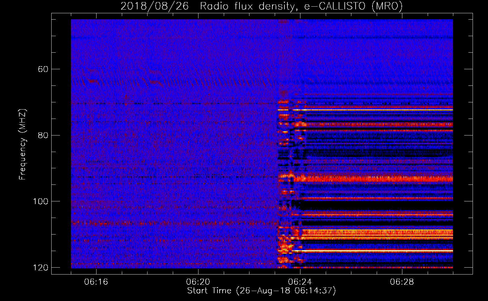Click the 80 frequency tick label
488x301 pixels.
43,135
